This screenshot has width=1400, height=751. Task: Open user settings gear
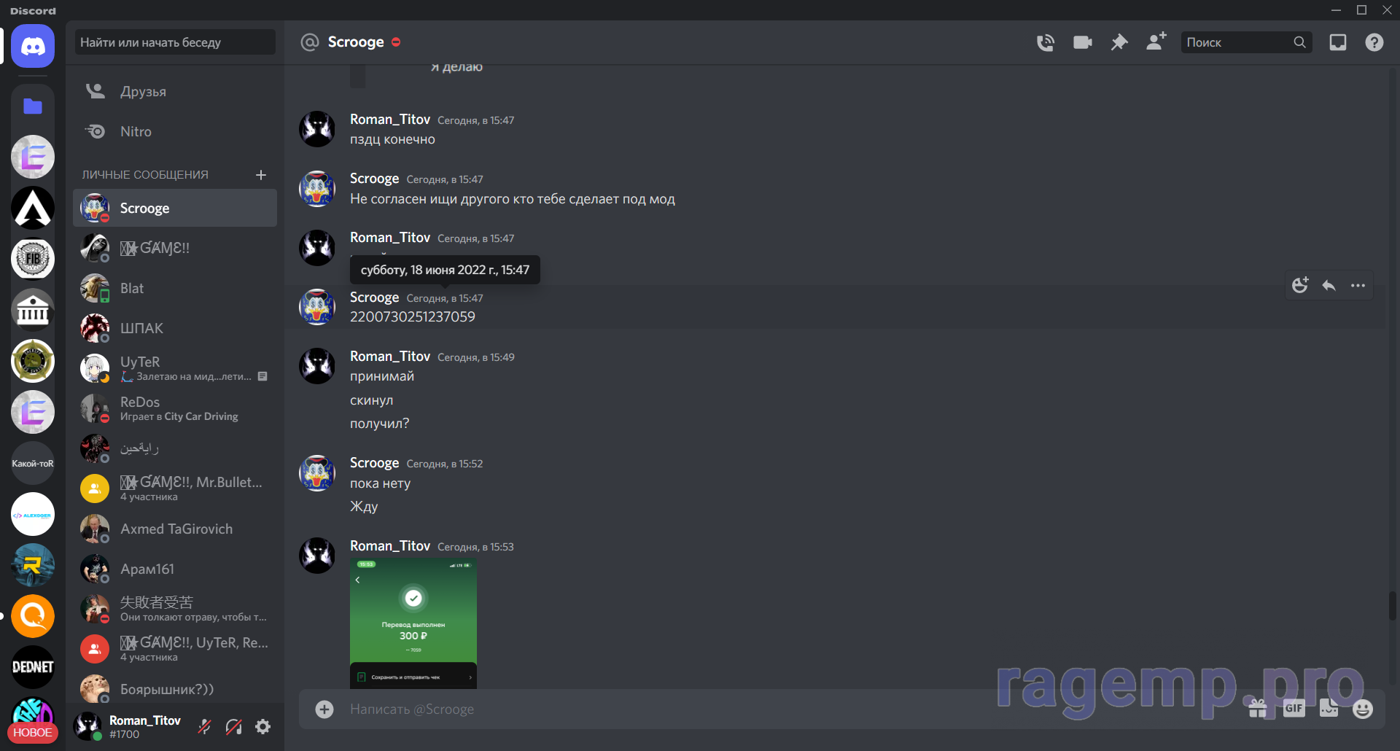click(263, 726)
